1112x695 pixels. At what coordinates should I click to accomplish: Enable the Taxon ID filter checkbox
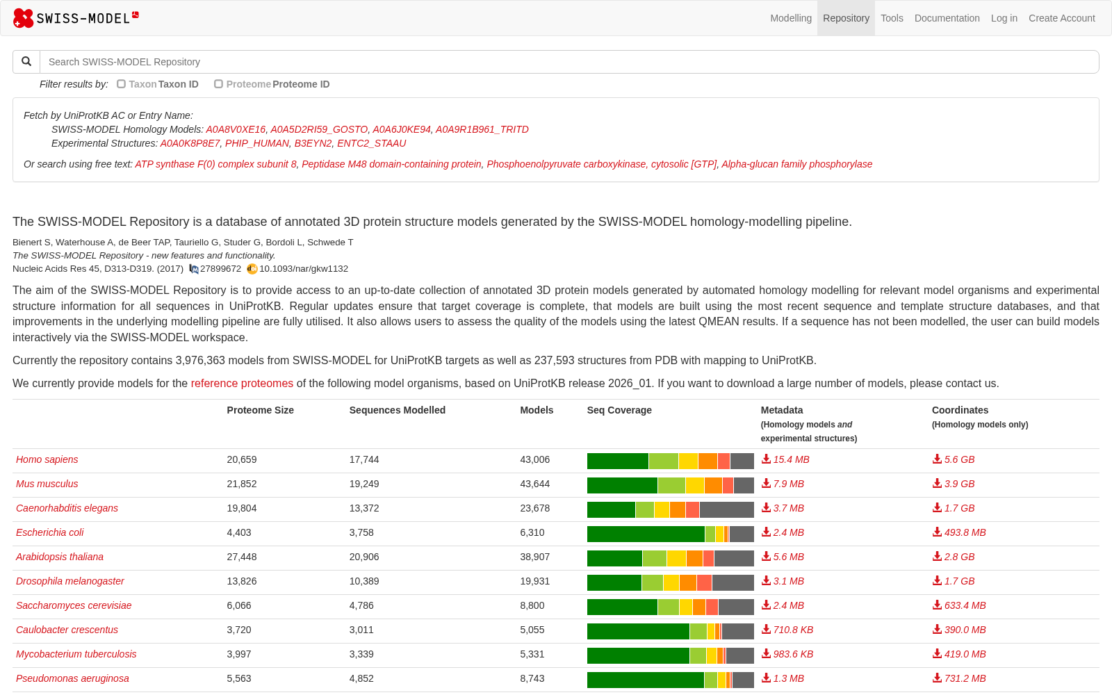(x=122, y=84)
